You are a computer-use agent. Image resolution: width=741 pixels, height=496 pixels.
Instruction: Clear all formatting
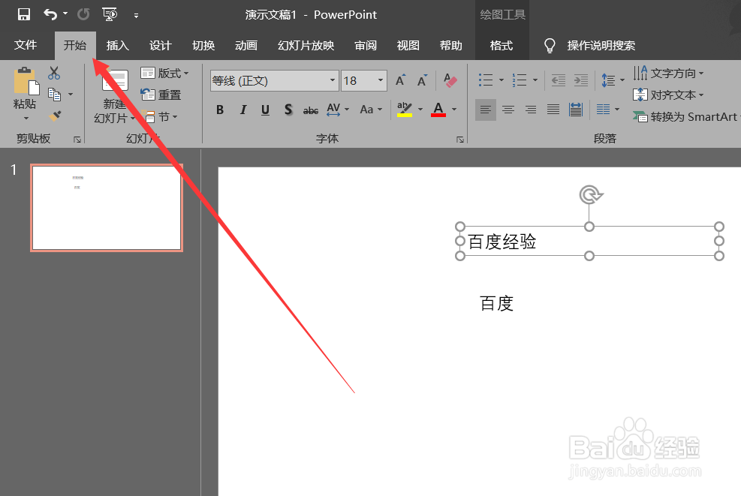tap(450, 80)
